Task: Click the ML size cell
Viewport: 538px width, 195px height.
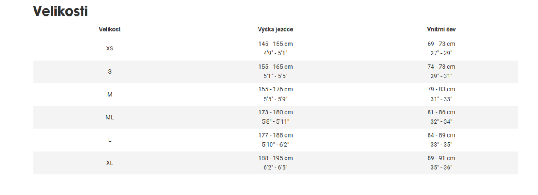Action: click(109, 117)
